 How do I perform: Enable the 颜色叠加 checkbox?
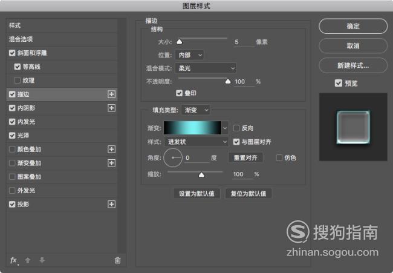(x=12, y=150)
